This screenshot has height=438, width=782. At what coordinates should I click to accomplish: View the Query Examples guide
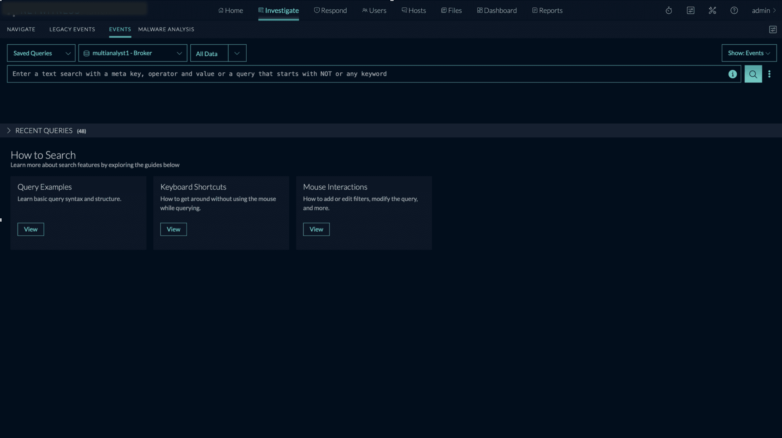click(x=31, y=229)
